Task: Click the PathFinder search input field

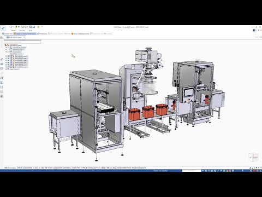Action: (x=22, y=42)
